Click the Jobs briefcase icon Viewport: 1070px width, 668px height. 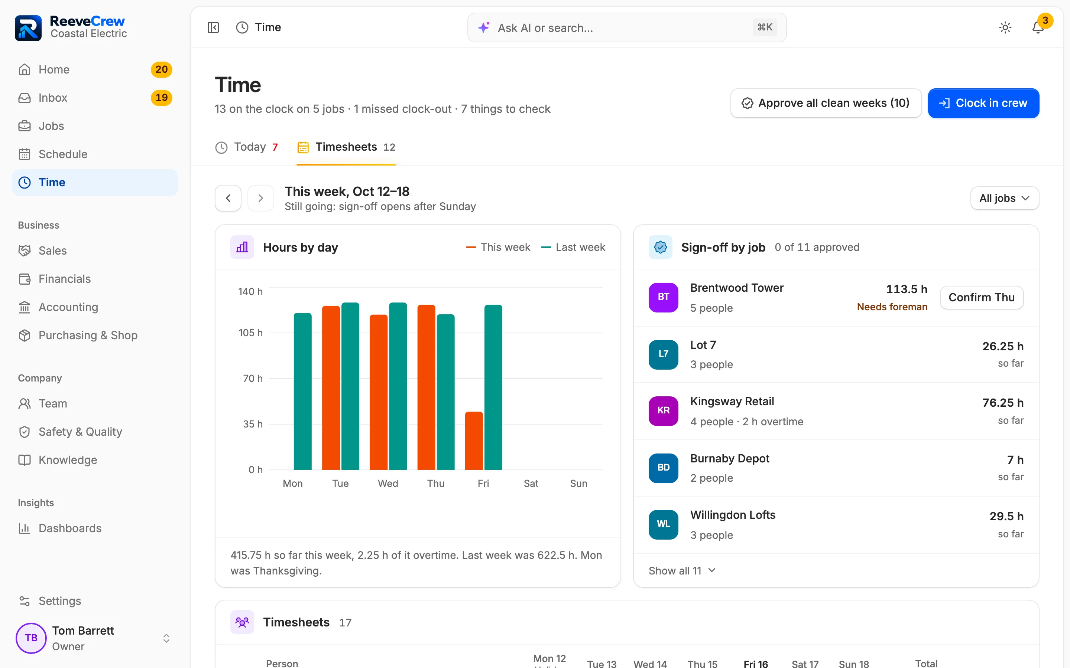pos(24,126)
